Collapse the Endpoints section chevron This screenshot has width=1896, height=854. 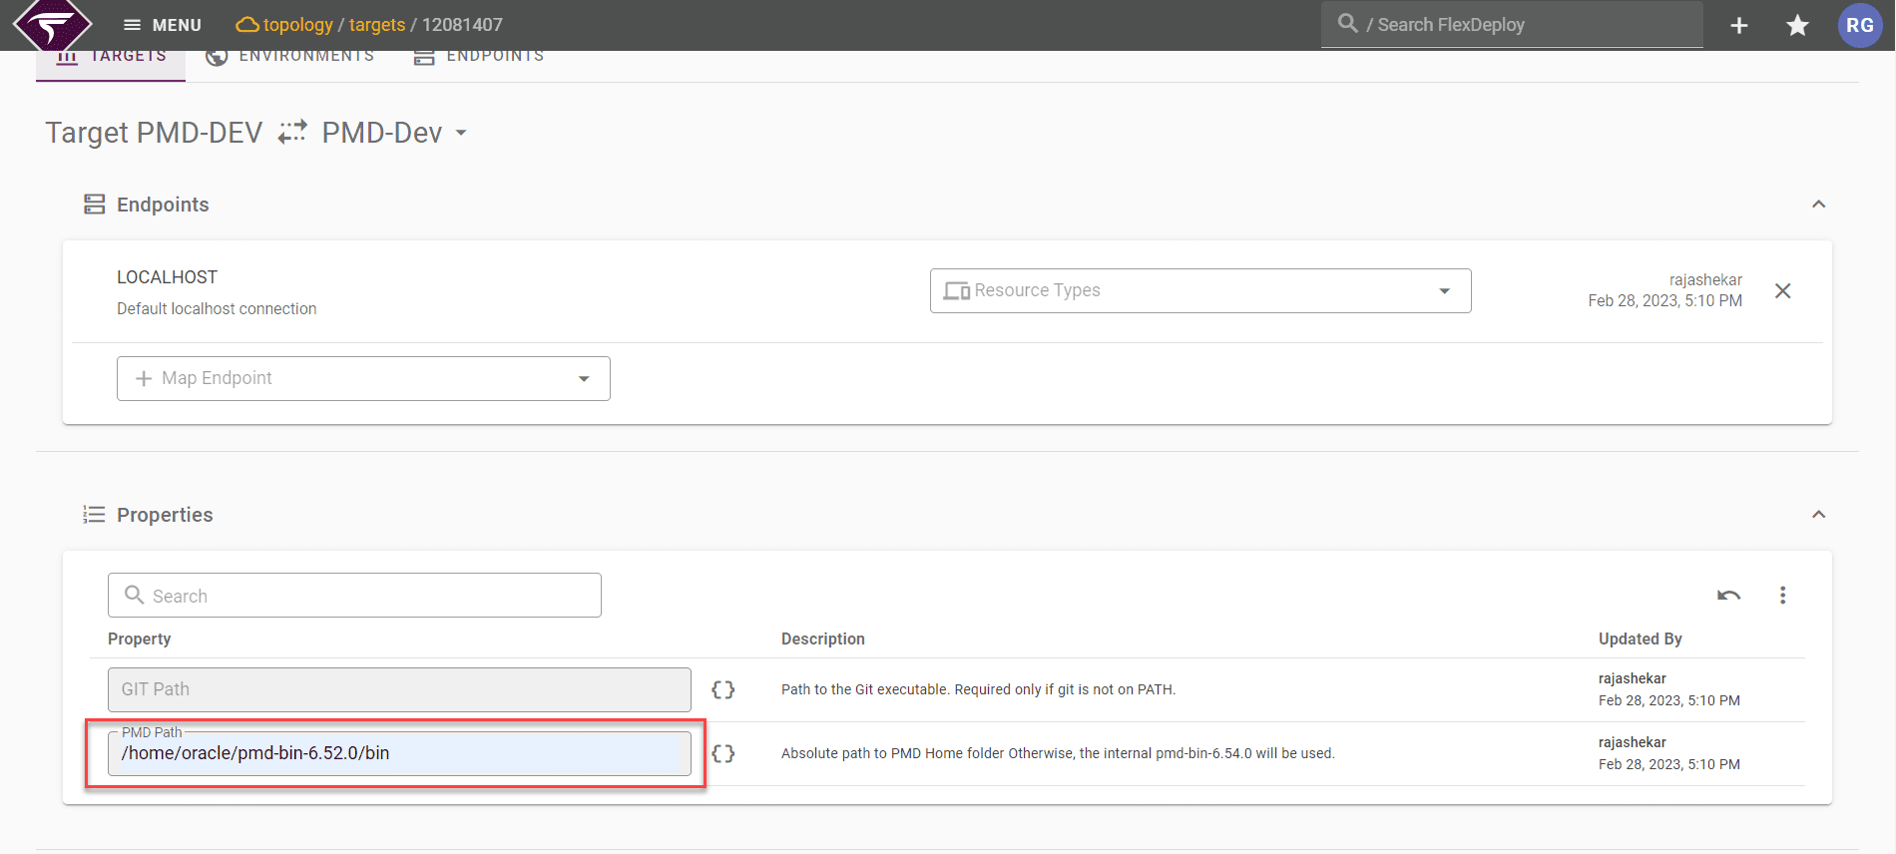pos(1819,205)
